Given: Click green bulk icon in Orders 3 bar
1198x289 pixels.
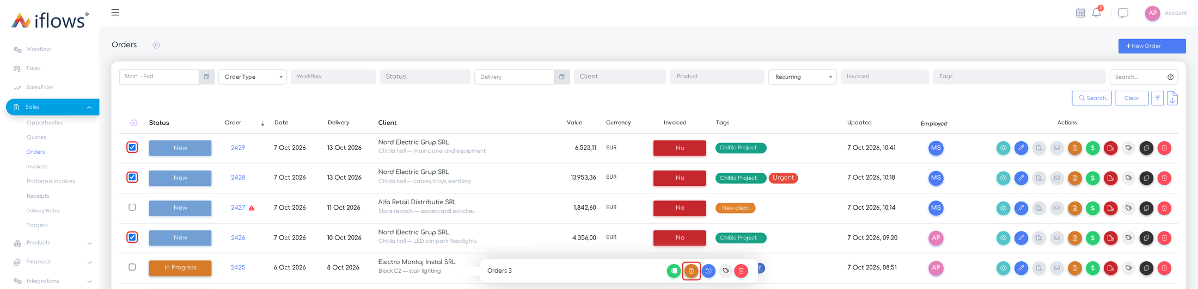Looking at the screenshot, I should tap(674, 271).
